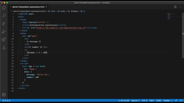Click line number 15 in the gutter
The image size is (184, 103).
pos(13,53)
